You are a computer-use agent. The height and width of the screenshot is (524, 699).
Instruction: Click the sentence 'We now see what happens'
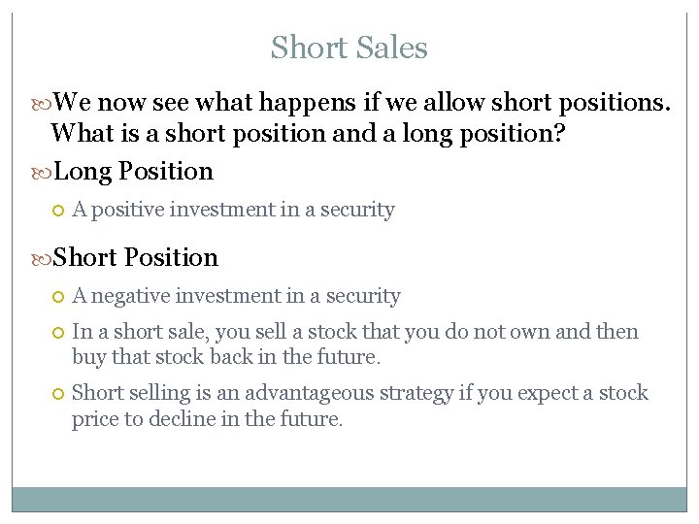[x=361, y=102]
